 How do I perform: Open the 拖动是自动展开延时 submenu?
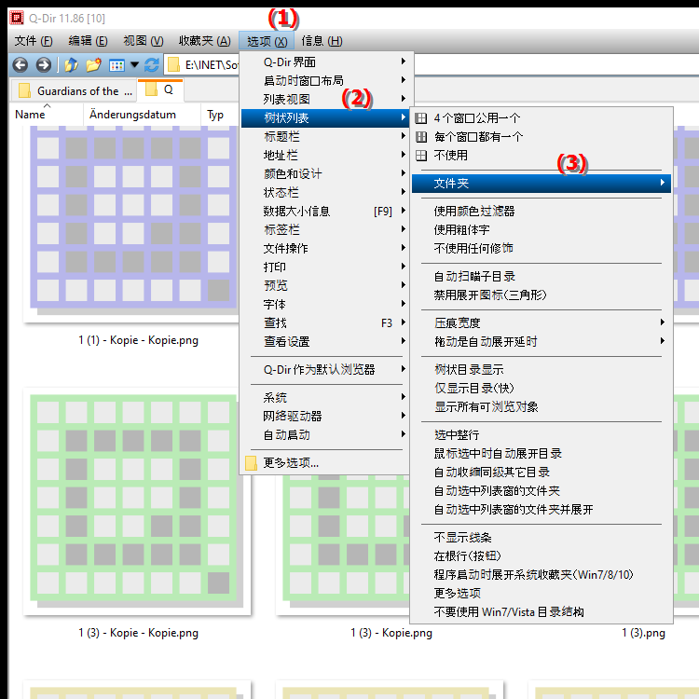click(541, 341)
